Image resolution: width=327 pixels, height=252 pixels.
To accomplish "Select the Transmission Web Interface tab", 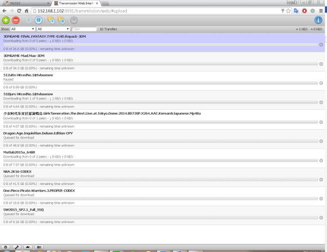I will pyautogui.click(x=76, y=3).
